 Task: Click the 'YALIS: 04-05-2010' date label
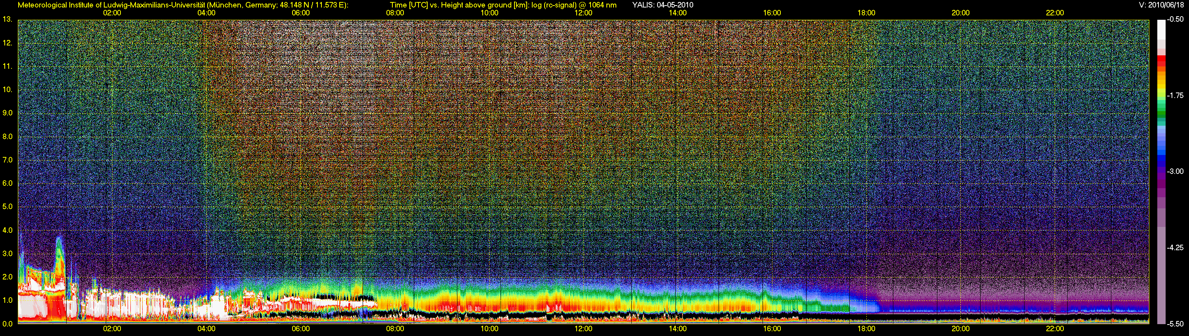click(x=662, y=5)
